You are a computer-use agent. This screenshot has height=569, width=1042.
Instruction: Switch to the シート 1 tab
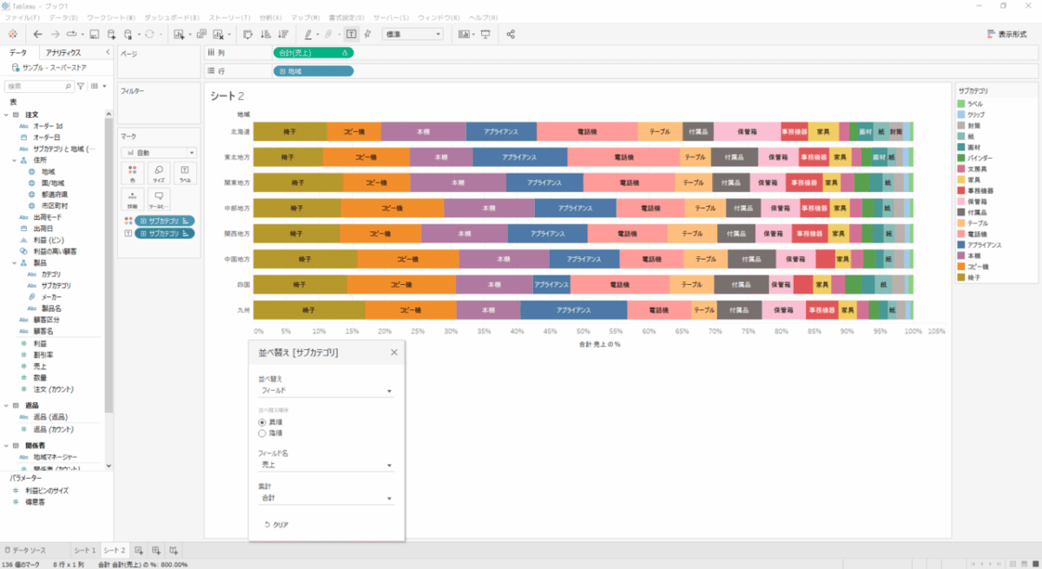[84, 550]
